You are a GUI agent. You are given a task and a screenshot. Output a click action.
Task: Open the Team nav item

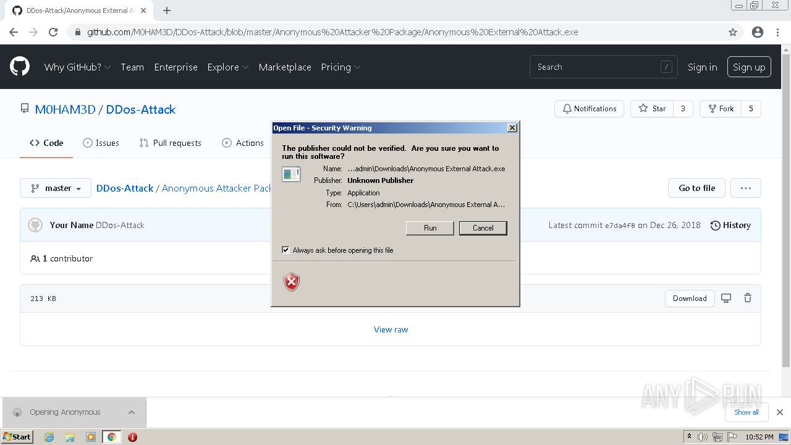click(x=132, y=67)
